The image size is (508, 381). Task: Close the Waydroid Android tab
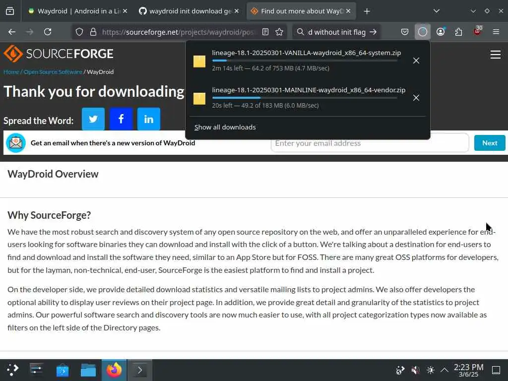click(125, 11)
